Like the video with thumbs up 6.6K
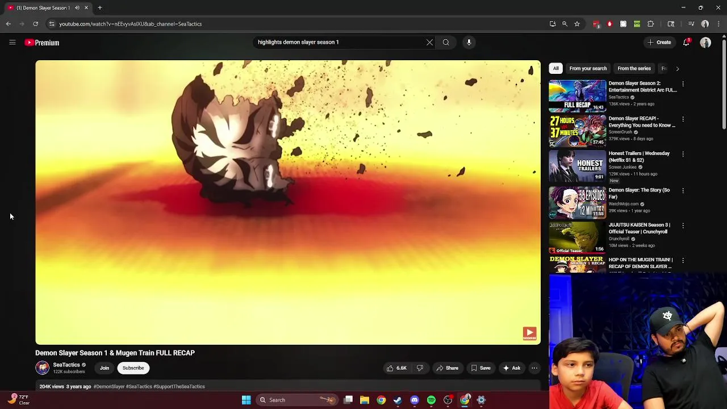Viewport: 727px width, 409px height. 396,368
